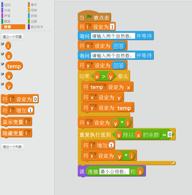This screenshot has height=195, width=192.
Task: Open the 运动 (Motion) block category
Action: click(7, 5)
